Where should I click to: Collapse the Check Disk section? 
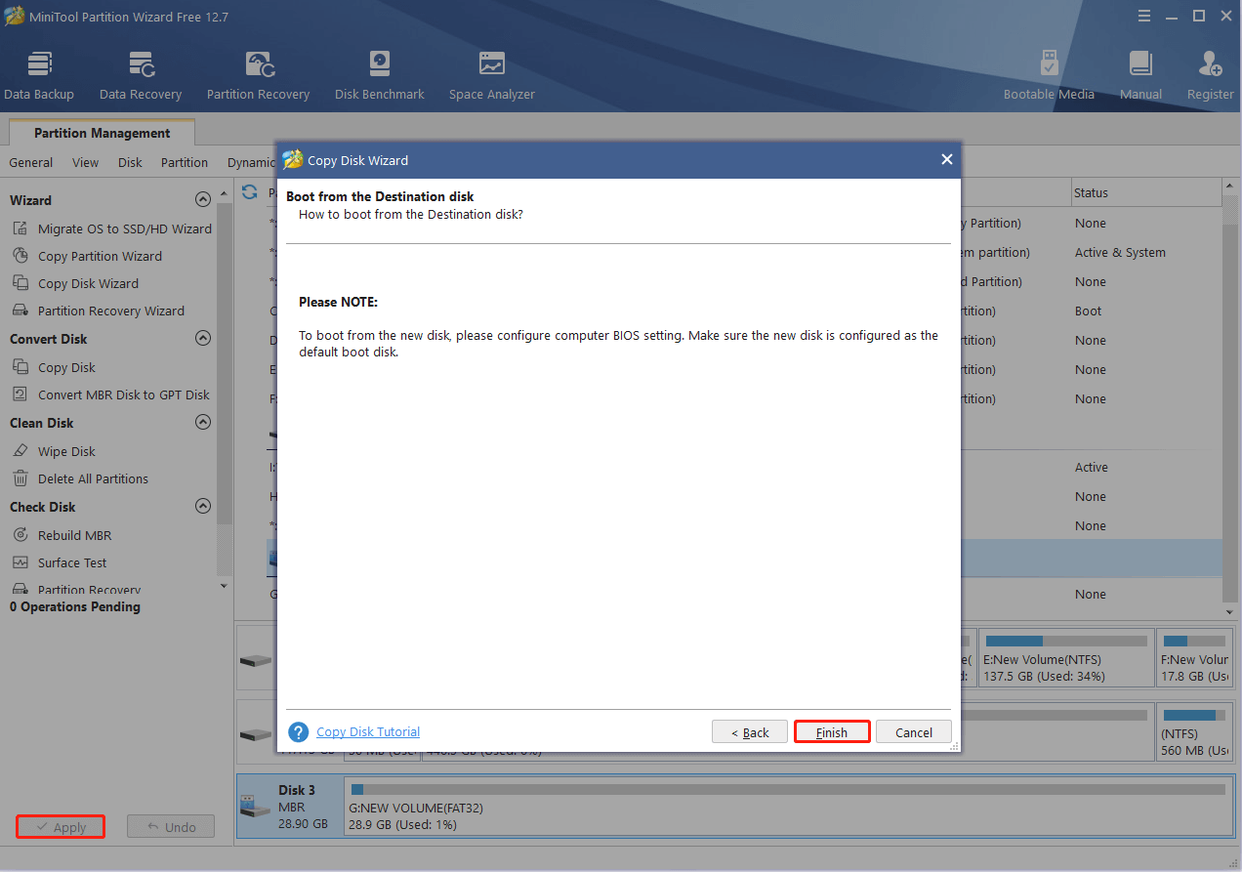[x=203, y=506]
